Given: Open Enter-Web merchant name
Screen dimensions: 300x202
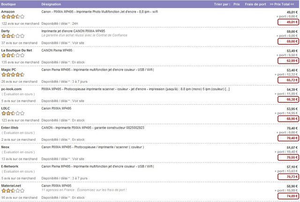Looking at the screenshot, I should point(10,128).
